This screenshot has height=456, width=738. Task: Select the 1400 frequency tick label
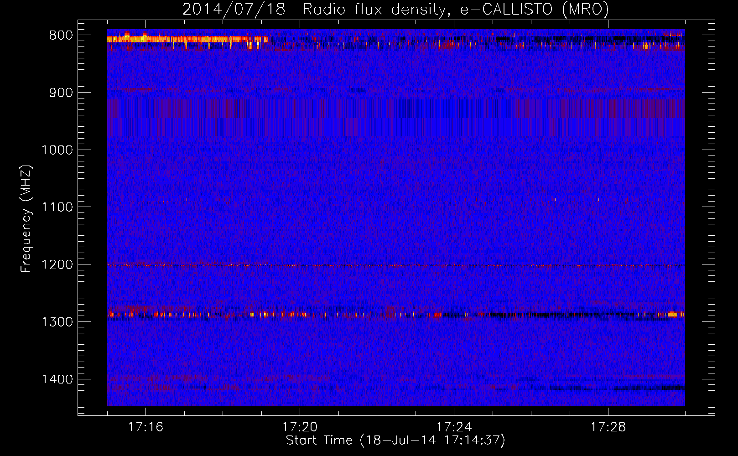[57, 379]
